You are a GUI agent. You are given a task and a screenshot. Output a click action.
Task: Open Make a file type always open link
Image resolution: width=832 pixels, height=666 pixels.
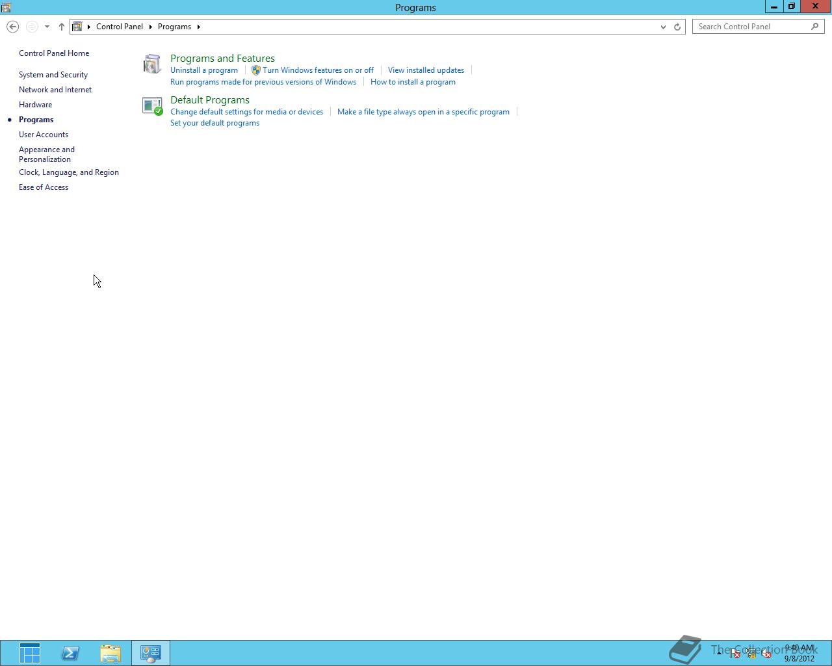423,112
